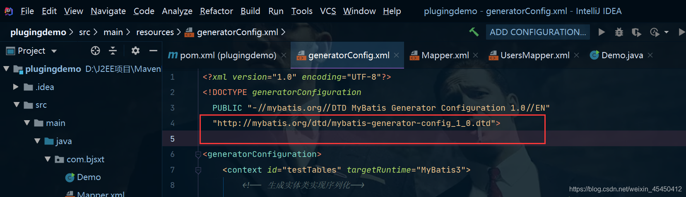Image resolution: width=686 pixels, height=197 pixels.
Task: Open the Tools menu
Action: pyautogui.click(x=302, y=11)
